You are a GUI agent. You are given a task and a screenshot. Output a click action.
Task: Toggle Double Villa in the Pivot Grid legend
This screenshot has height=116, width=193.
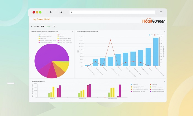pos(135,84)
